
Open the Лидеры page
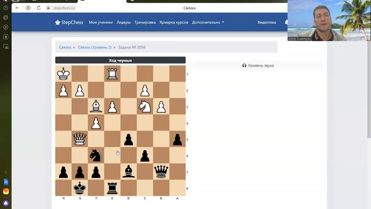click(123, 22)
